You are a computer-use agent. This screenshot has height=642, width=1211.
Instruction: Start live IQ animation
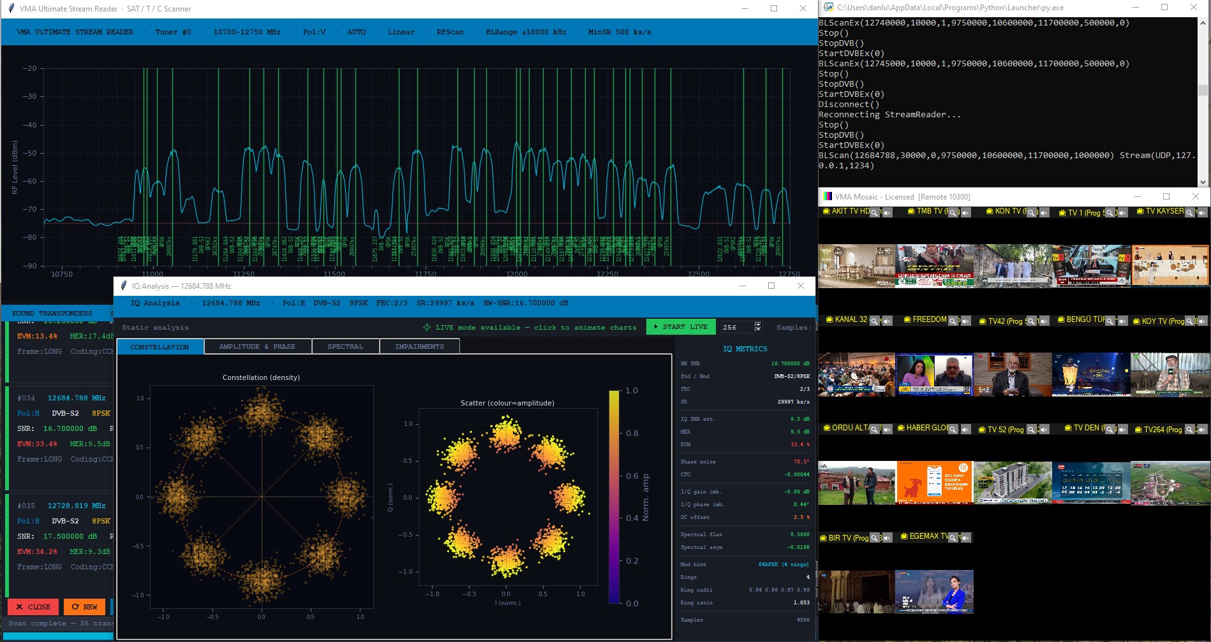point(681,327)
